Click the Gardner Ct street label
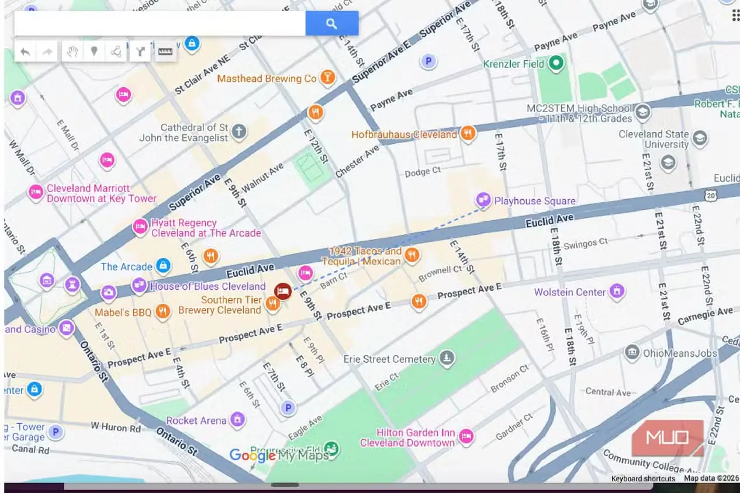 tap(514, 427)
